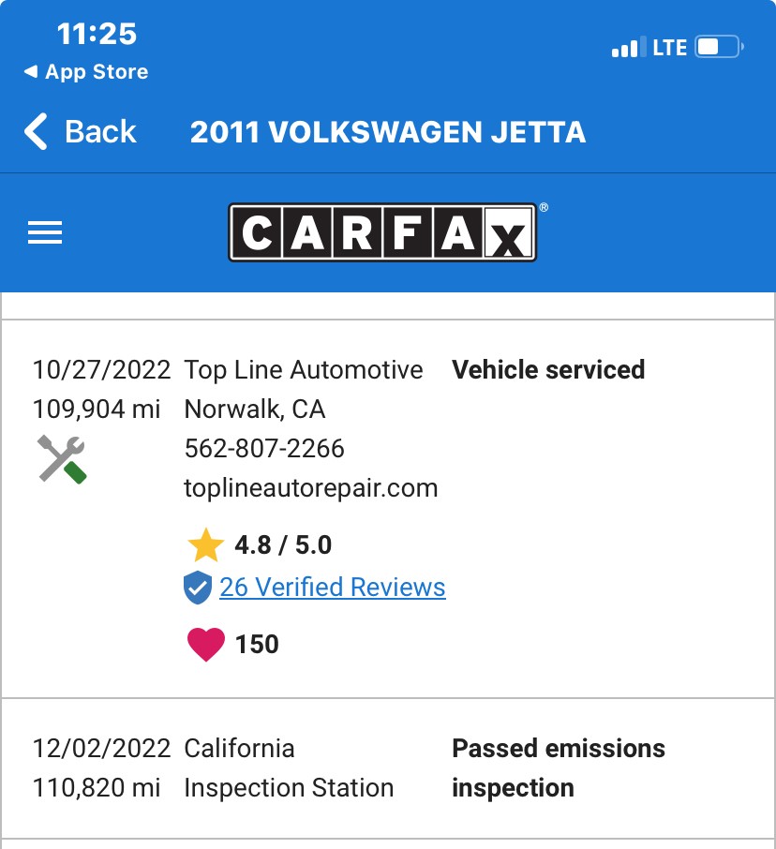The image size is (776, 849).
Task: Tap the CARFAX logo
Action: tap(382, 232)
